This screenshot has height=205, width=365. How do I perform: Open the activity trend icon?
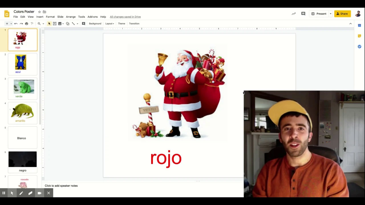294,14
